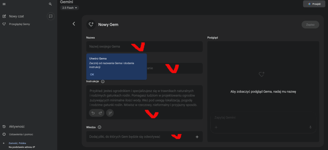Go back using the left arrow

[x=74, y=24]
